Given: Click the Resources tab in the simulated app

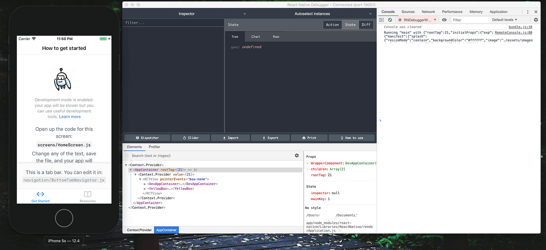Looking at the screenshot, I should pos(87,196).
